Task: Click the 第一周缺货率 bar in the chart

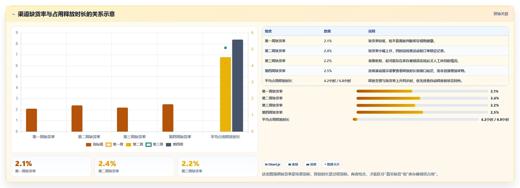Action: [31, 120]
